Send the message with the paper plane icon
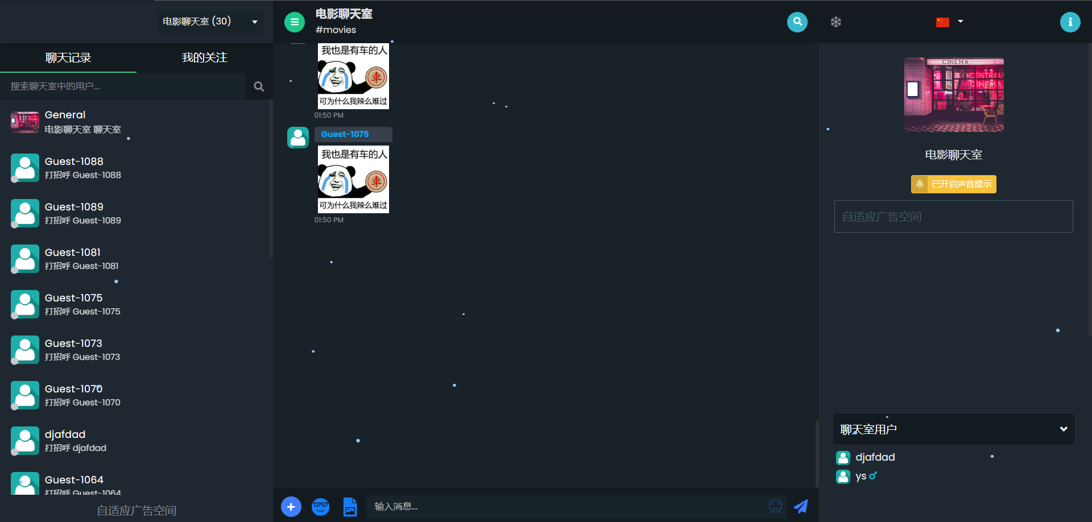The height and width of the screenshot is (522, 1092). point(801,506)
